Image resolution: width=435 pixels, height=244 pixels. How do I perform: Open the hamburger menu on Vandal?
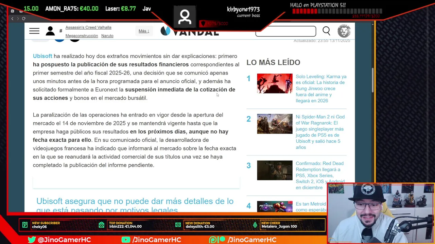tap(34, 31)
